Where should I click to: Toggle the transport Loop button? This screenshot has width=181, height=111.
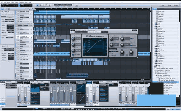click(x=96, y=109)
